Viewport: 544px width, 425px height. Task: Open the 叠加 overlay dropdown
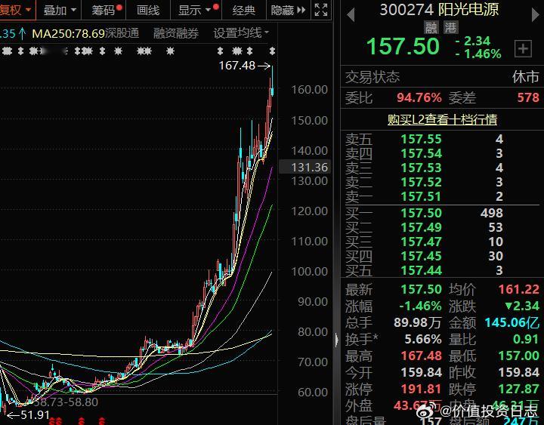59,10
